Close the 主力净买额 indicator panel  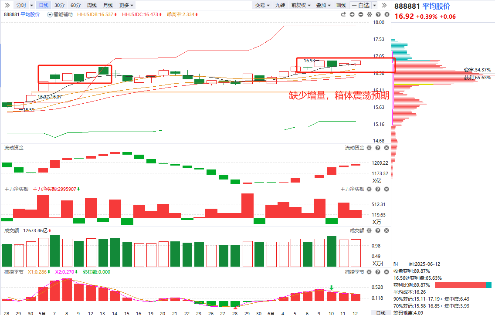coord(387,189)
